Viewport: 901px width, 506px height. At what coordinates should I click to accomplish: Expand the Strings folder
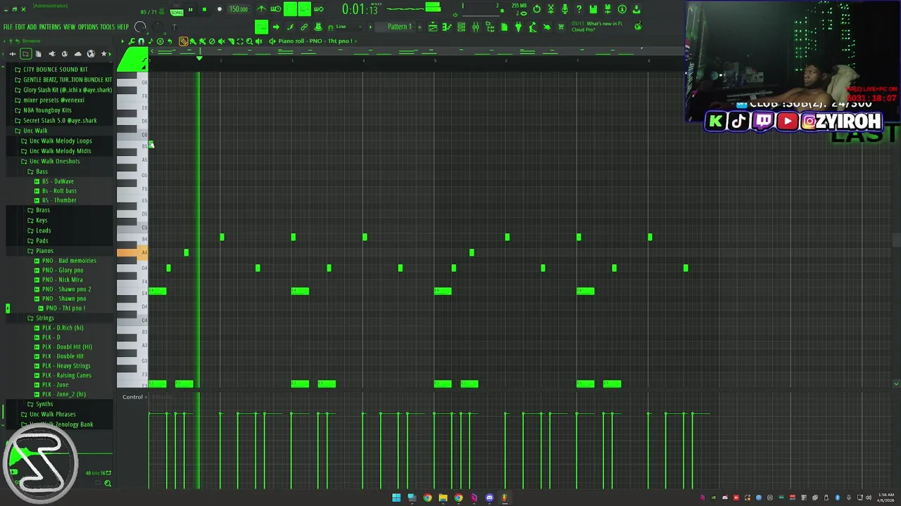44,318
